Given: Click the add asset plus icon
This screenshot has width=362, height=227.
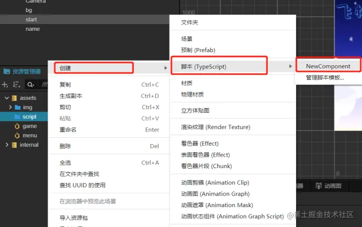Looking at the screenshot, I should tap(5, 85).
